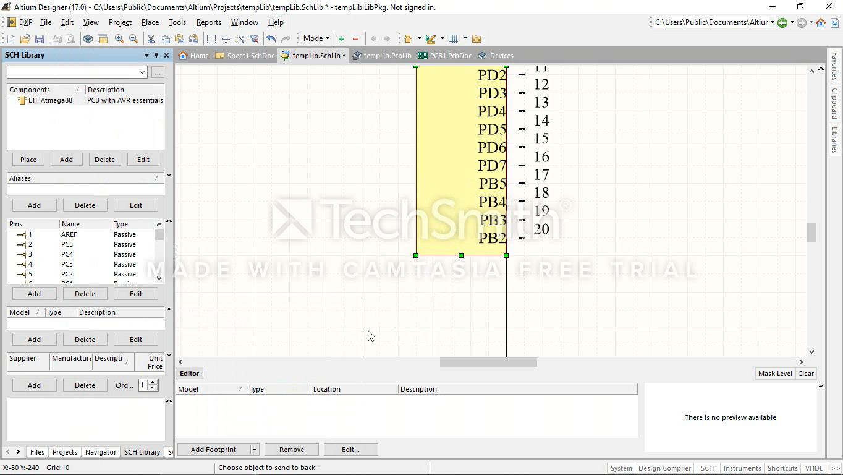Collapse the Aliases section with its arrow
843x475 pixels.
tap(169, 176)
